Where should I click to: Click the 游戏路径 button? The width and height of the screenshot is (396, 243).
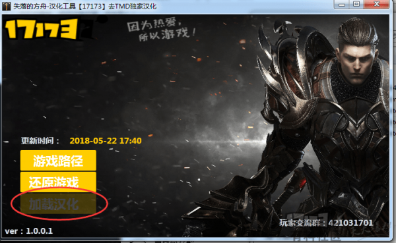[x=58, y=161]
